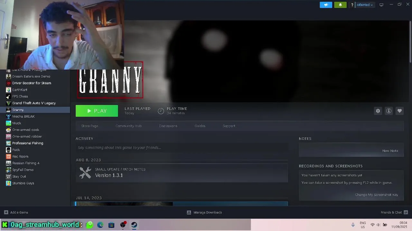Image resolution: width=412 pixels, height=231 pixels.
Task: Go to the Discussions tab
Action: (168, 126)
